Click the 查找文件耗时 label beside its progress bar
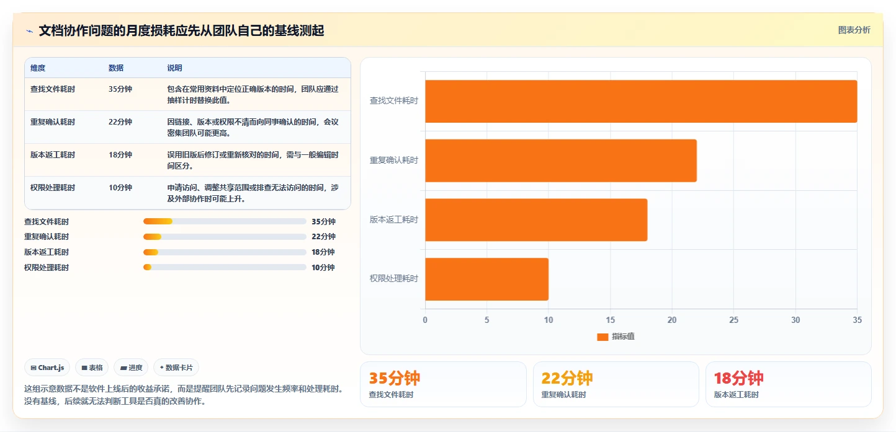This screenshot has width=896, height=432. (x=47, y=222)
